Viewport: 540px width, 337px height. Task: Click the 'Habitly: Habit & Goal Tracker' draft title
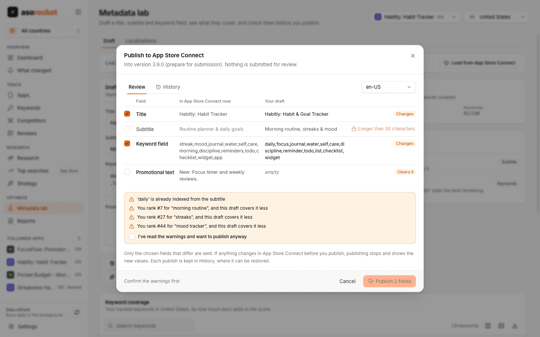point(297,114)
